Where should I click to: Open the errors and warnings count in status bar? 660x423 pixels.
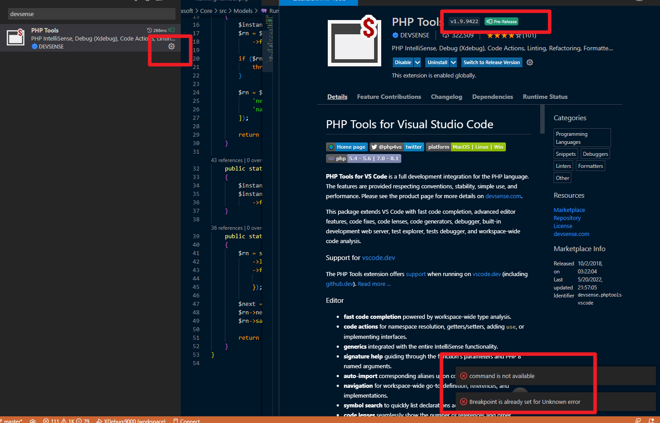point(66,421)
